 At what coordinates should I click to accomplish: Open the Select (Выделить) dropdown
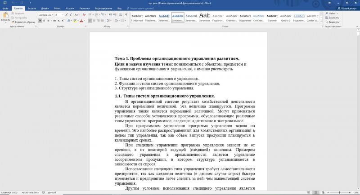tap(333, 22)
